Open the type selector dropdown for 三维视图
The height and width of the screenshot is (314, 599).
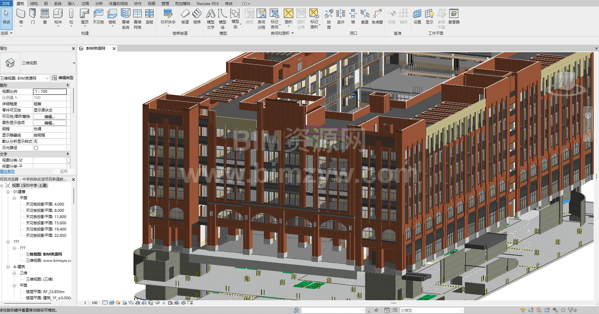click(74, 63)
